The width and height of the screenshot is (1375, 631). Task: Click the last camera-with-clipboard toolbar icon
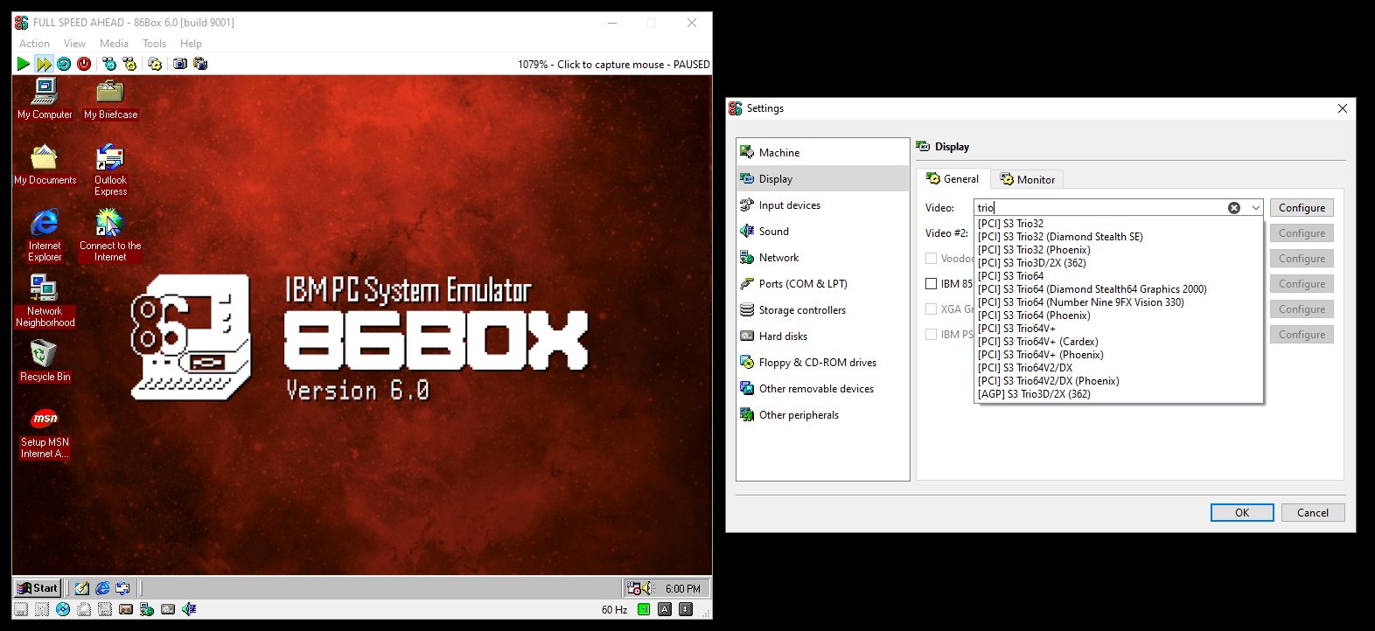200,64
